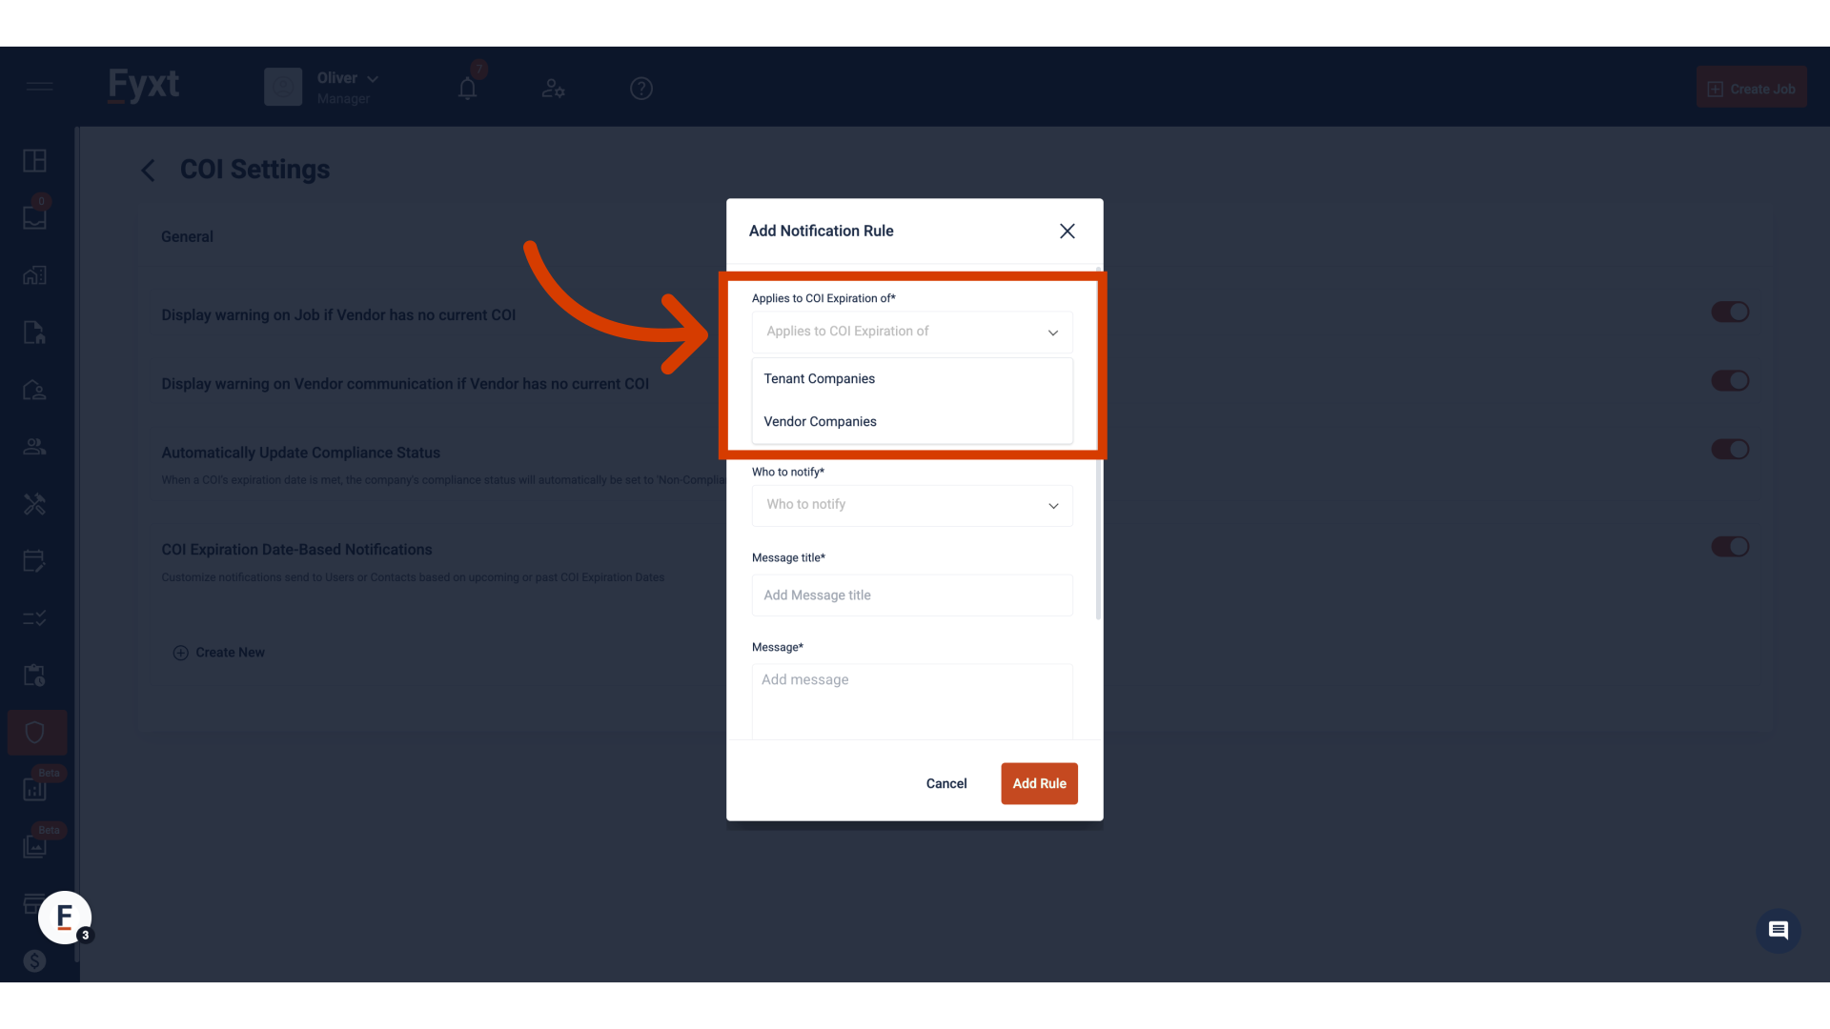1830x1029 pixels.
Task: Open the dashboard sidebar icon
Action: pyautogui.click(x=35, y=161)
